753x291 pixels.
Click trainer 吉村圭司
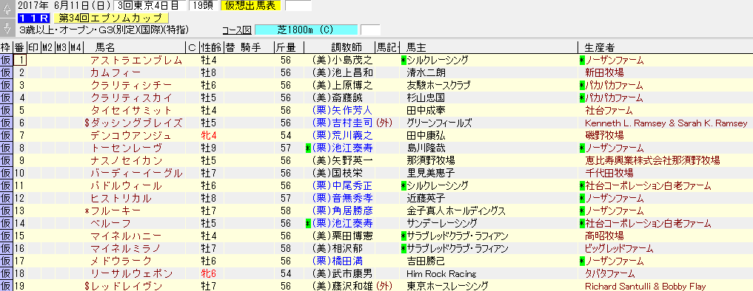click(x=352, y=123)
